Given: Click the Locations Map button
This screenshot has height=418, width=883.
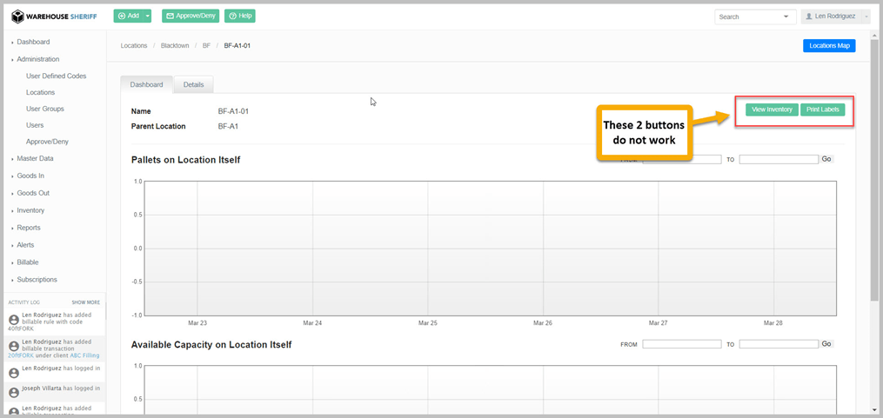Looking at the screenshot, I should pyautogui.click(x=828, y=45).
